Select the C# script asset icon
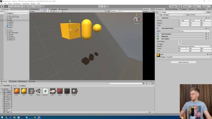 (45, 91)
